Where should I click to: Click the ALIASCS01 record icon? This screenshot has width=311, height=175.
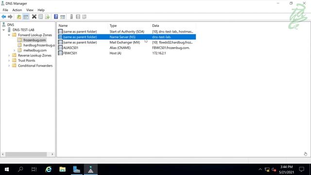pos(60,48)
